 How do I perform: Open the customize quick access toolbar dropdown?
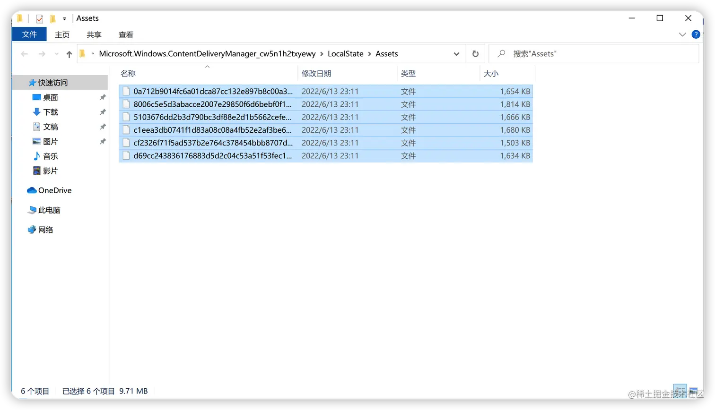[65, 19]
